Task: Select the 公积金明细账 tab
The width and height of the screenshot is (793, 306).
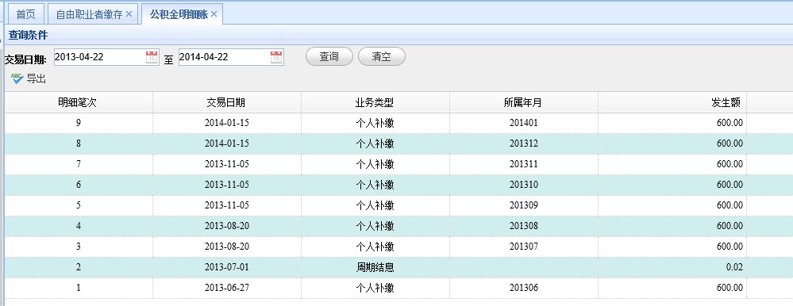Action: pyautogui.click(x=179, y=14)
